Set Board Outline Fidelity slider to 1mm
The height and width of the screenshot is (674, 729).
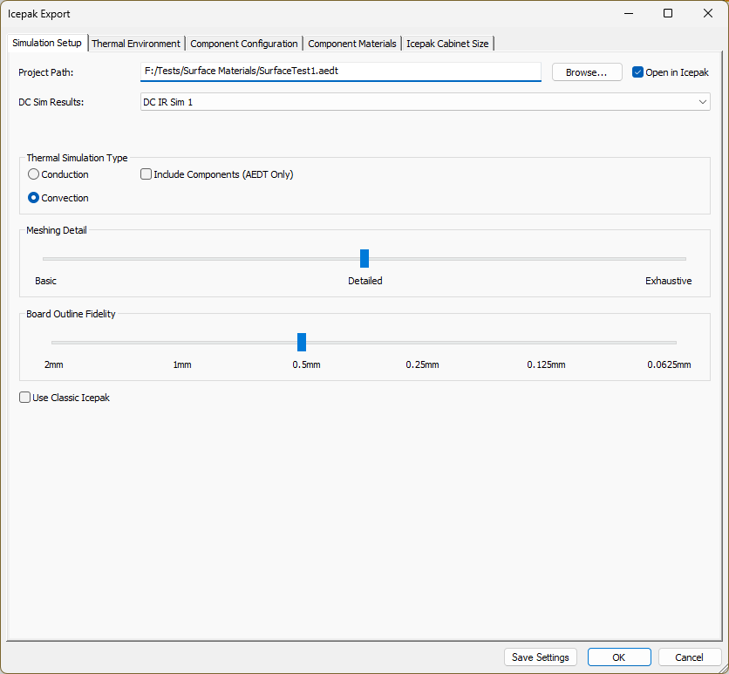(181, 342)
